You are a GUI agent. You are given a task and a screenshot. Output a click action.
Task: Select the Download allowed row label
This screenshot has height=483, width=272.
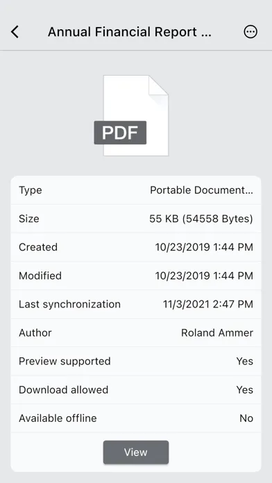63,390
